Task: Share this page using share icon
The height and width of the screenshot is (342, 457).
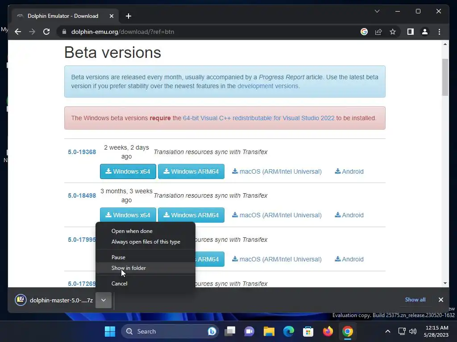Action: pyautogui.click(x=378, y=32)
